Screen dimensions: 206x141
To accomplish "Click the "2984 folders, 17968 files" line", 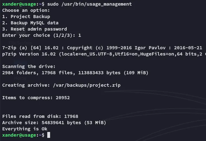I will [x=75, y=73].
